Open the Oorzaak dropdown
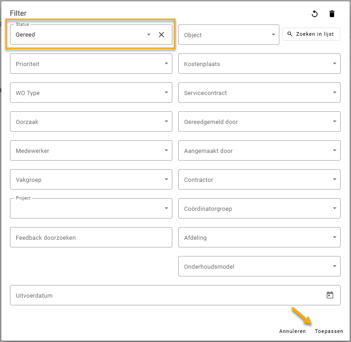 point(91,122)
